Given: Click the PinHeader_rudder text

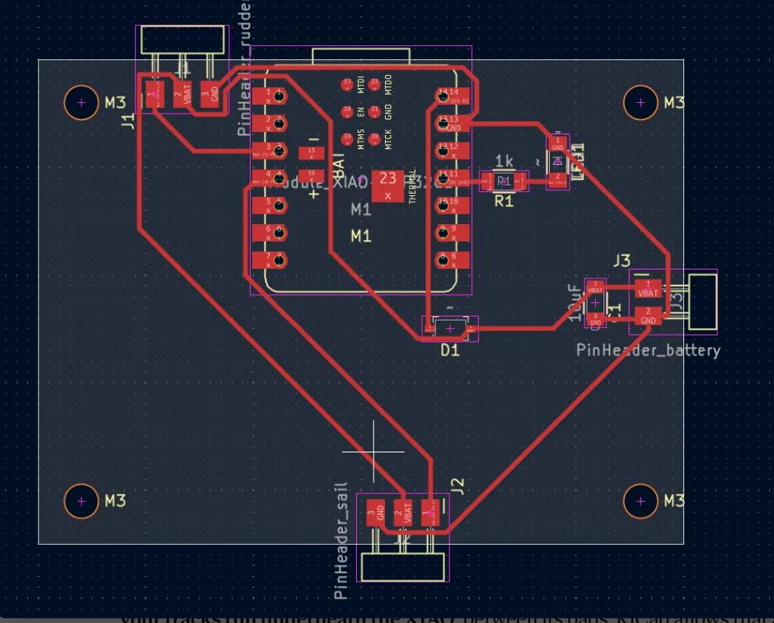Looking at the screenshot, I should 244,68.
